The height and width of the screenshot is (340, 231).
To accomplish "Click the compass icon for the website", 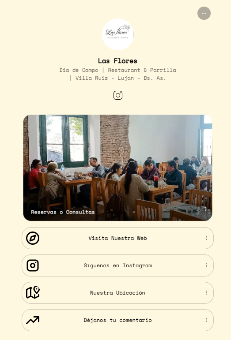I will (x=33, y=238).
